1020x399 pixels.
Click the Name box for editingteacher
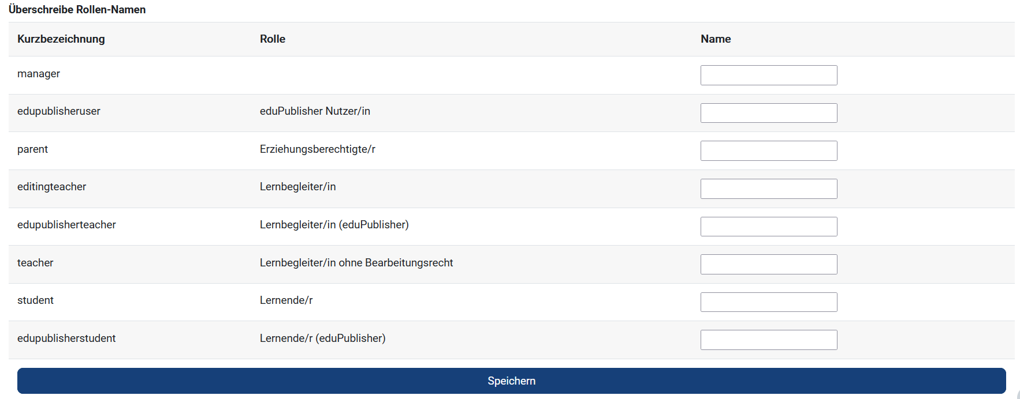(768, 189)
